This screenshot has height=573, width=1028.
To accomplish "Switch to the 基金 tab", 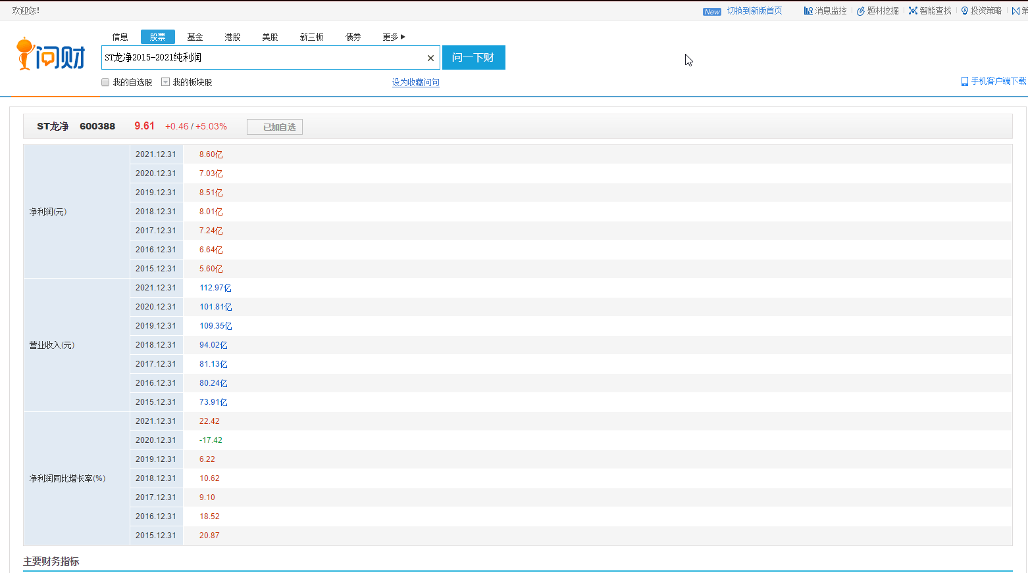I will coord(195,37).
